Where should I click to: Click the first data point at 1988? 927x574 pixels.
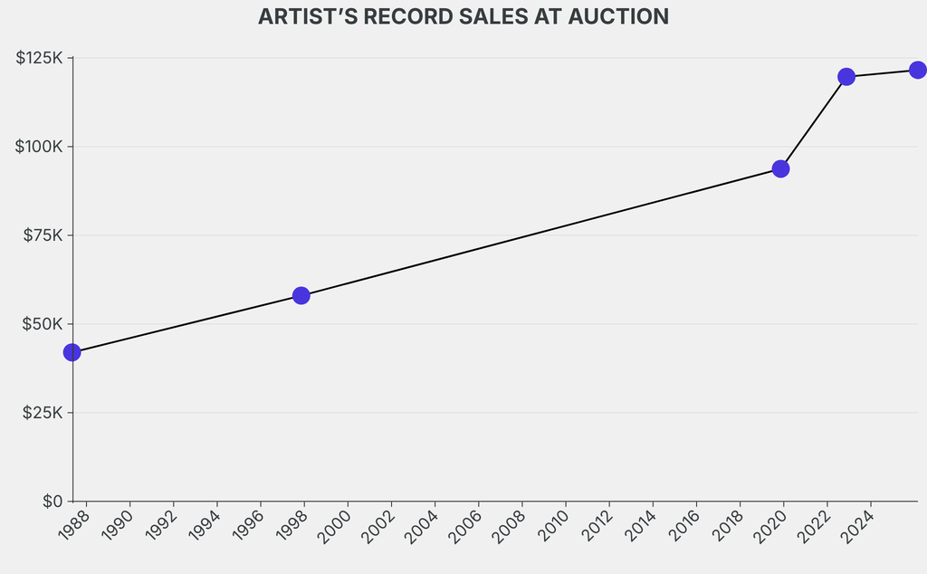[72, 352]
